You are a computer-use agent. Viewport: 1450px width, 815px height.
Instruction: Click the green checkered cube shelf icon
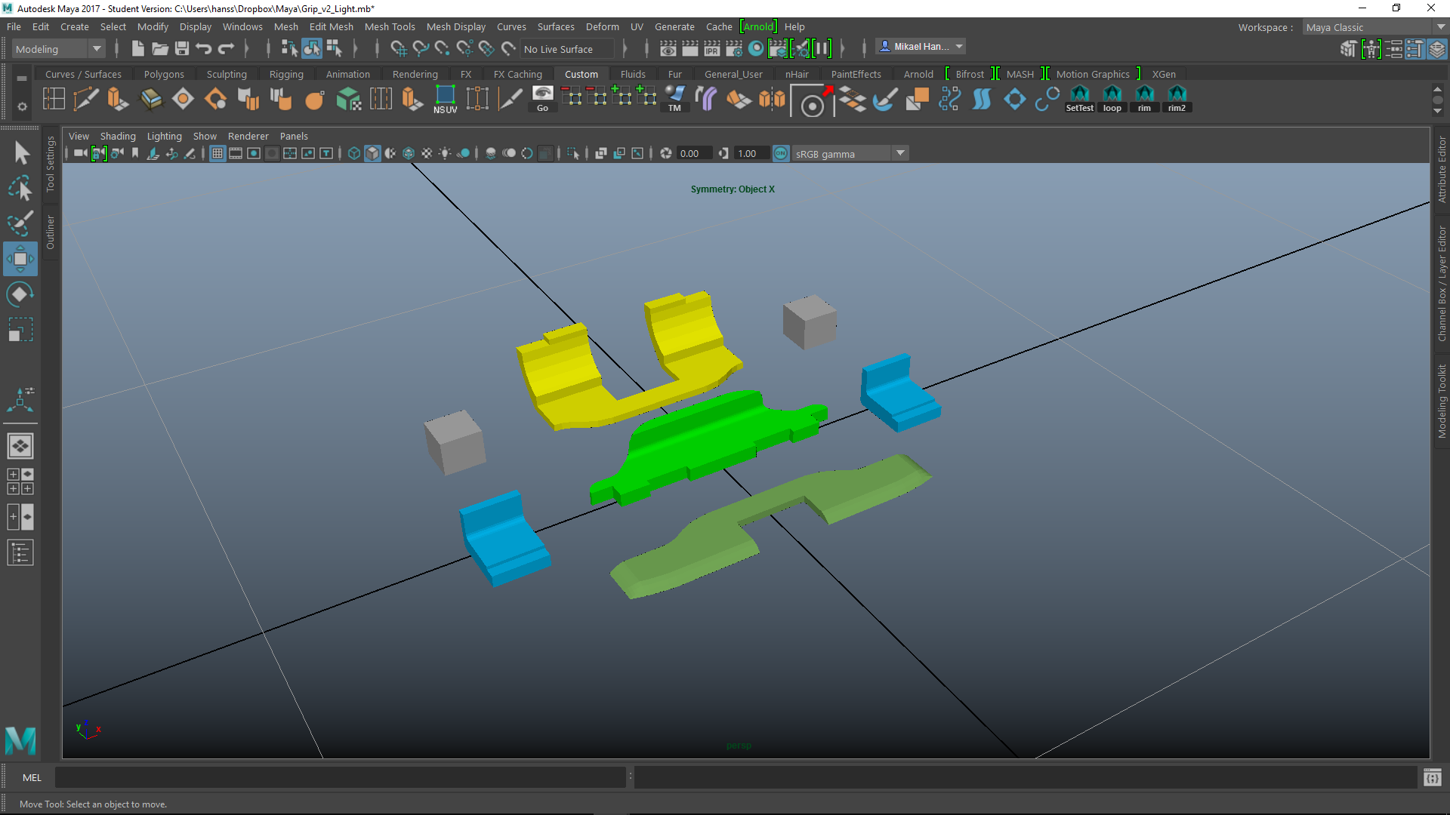(348, 99)
